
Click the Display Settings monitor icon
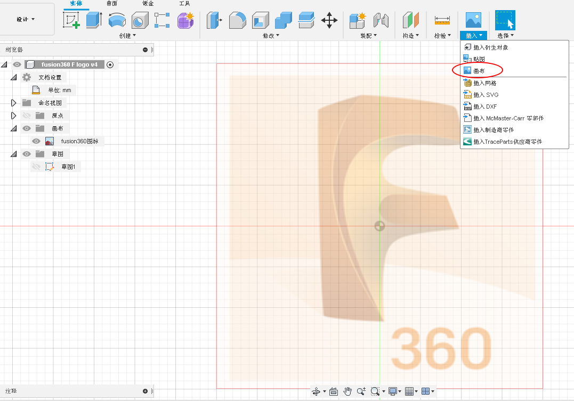pyautogui.click(x=393, y=391)
